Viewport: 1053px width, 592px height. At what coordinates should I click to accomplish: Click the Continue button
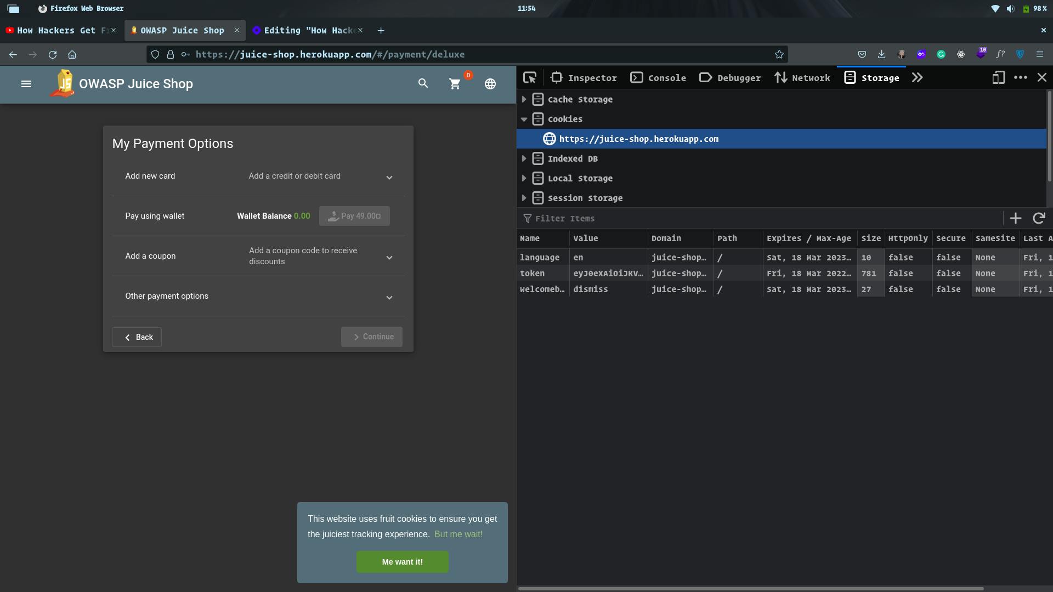tap(372, 337)
